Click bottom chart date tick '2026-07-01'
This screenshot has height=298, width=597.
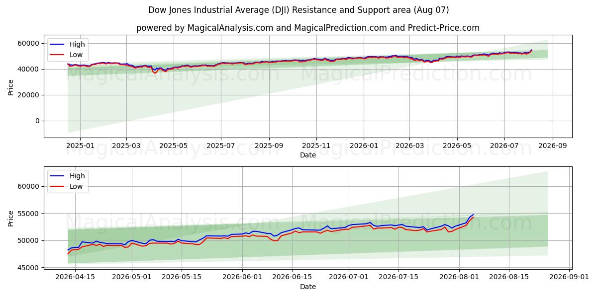pos(349,278)
